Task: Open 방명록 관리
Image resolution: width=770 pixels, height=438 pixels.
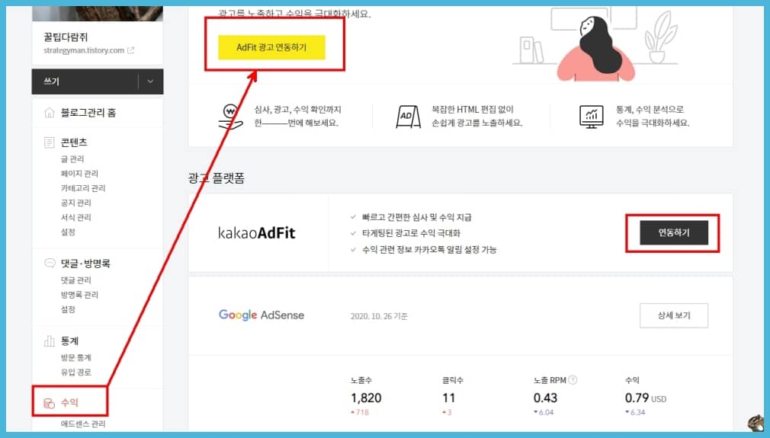Action: pos(79,295)
